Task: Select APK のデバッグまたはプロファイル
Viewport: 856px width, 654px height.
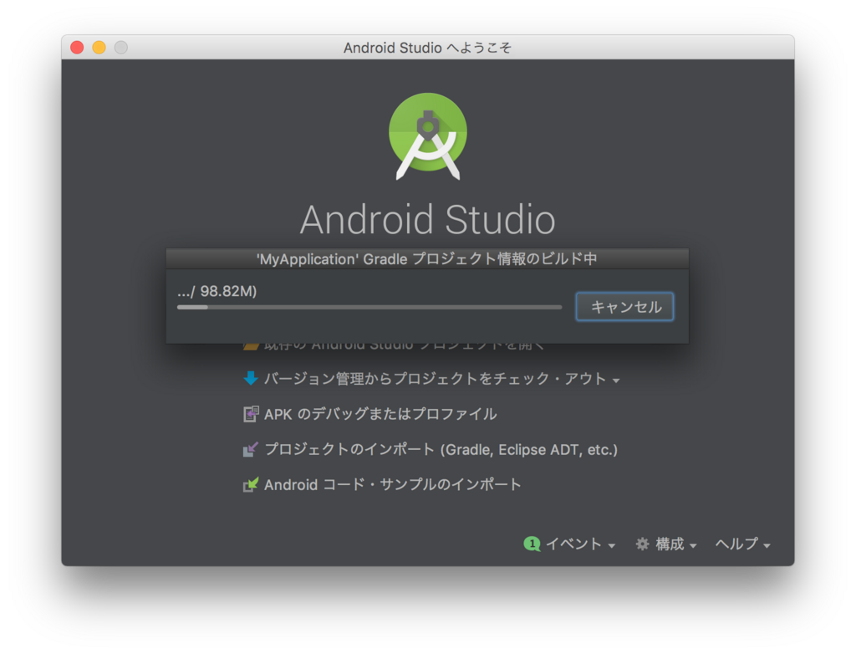Action: point(380,414)
